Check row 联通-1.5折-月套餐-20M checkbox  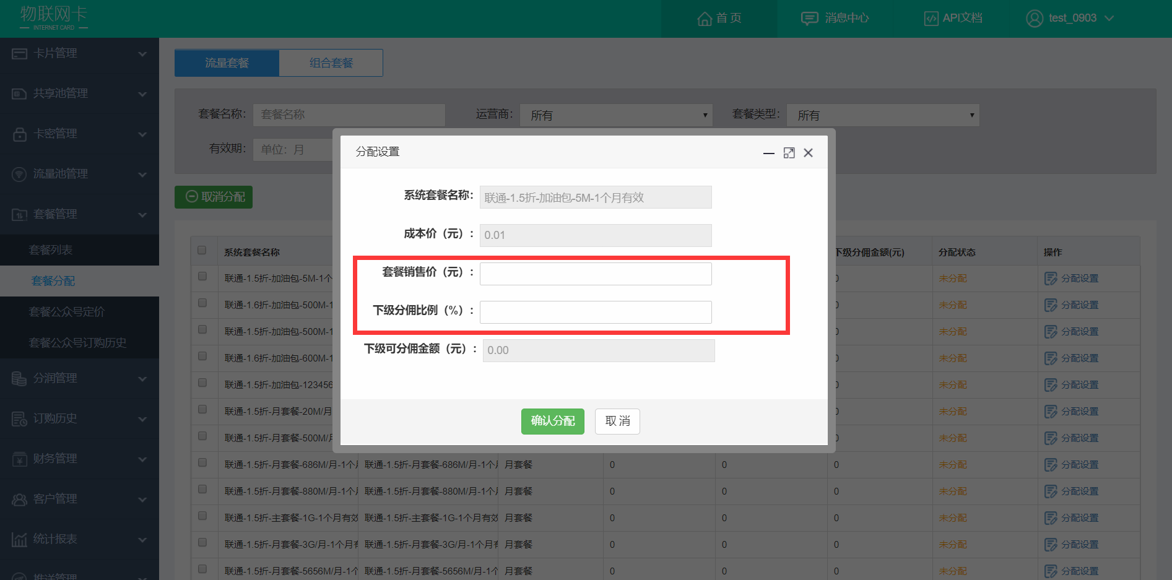point(202,409)
